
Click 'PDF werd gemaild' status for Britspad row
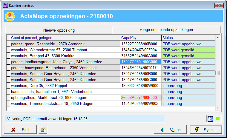[188, 56]
